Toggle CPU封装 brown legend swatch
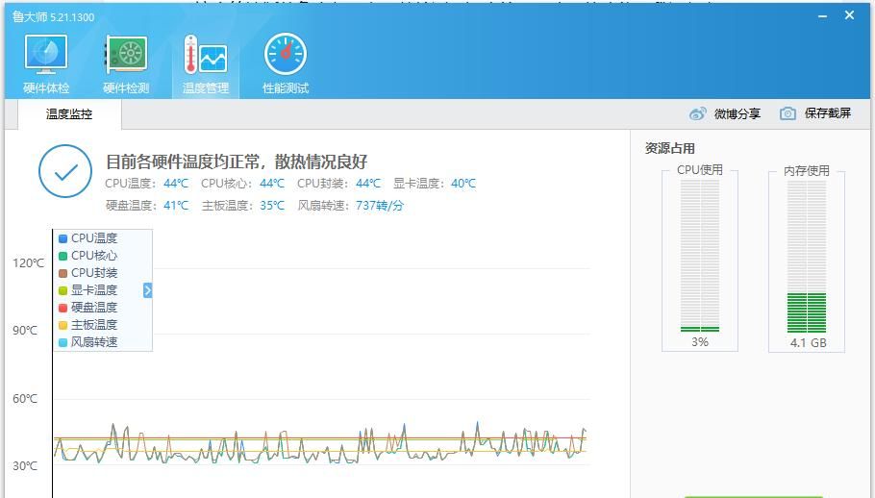This screenshot has width=875, height=498. pos(63,273)
